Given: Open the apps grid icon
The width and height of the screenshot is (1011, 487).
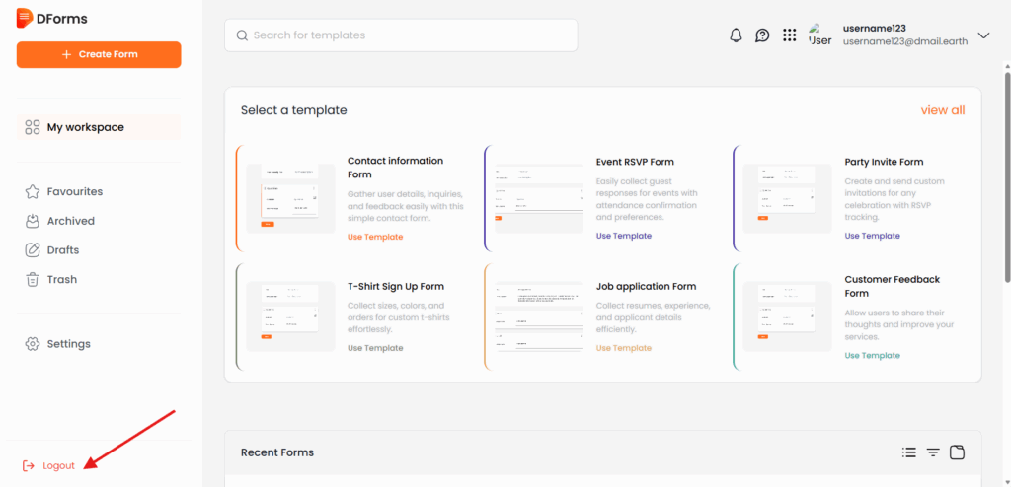Looking at the screenshot, I should tap(789, 35).
